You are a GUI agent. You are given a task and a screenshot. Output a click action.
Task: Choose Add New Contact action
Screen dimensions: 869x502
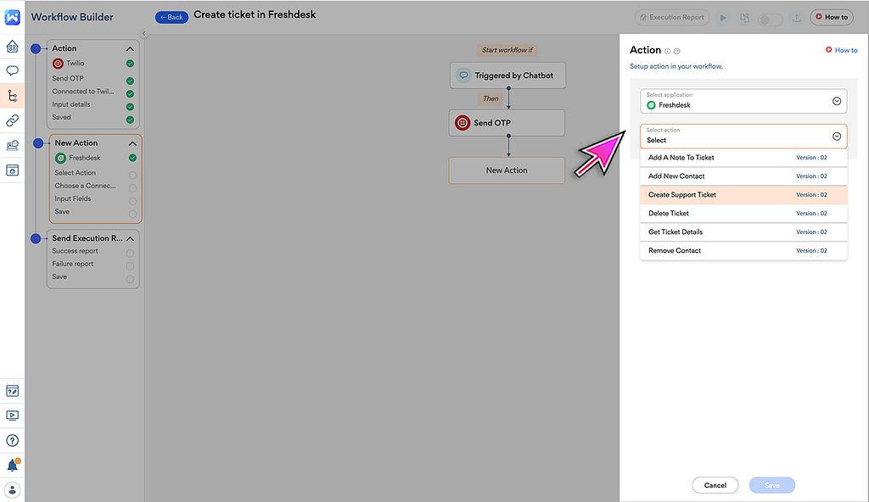point(743,176)
